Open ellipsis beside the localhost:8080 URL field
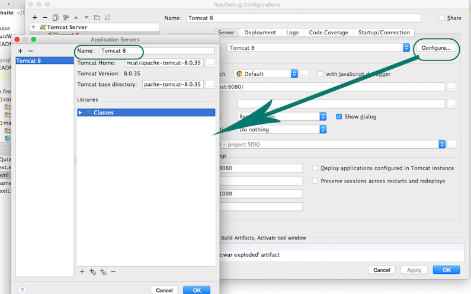Image resolution: width=471 pixels, height=294 pixels. point(451,87)
